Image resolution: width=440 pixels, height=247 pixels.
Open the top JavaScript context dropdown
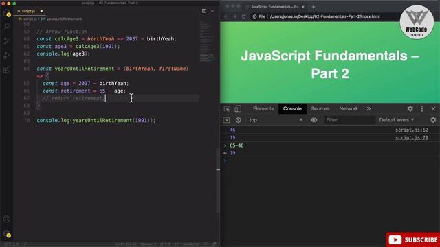(276, 120)
